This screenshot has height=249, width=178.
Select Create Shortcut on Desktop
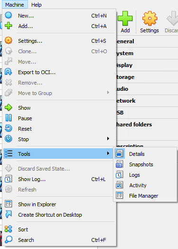[59, 215]
